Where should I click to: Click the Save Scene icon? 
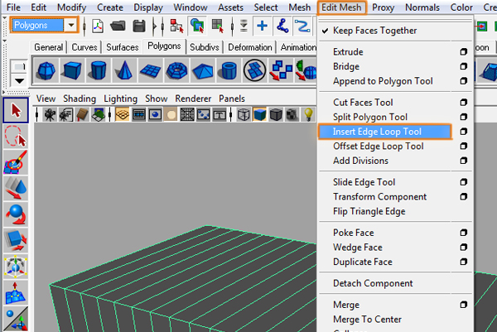tap(138, 25)
